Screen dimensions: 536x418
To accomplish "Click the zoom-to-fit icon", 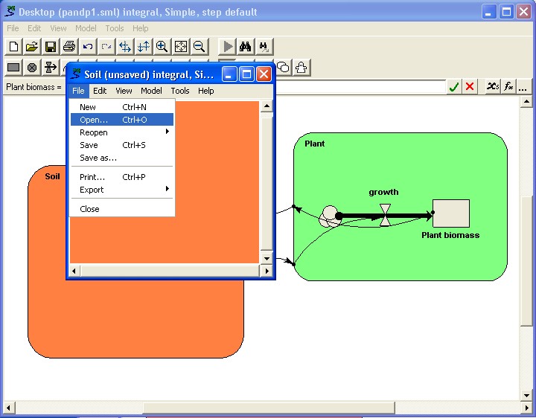I will 180,46.
